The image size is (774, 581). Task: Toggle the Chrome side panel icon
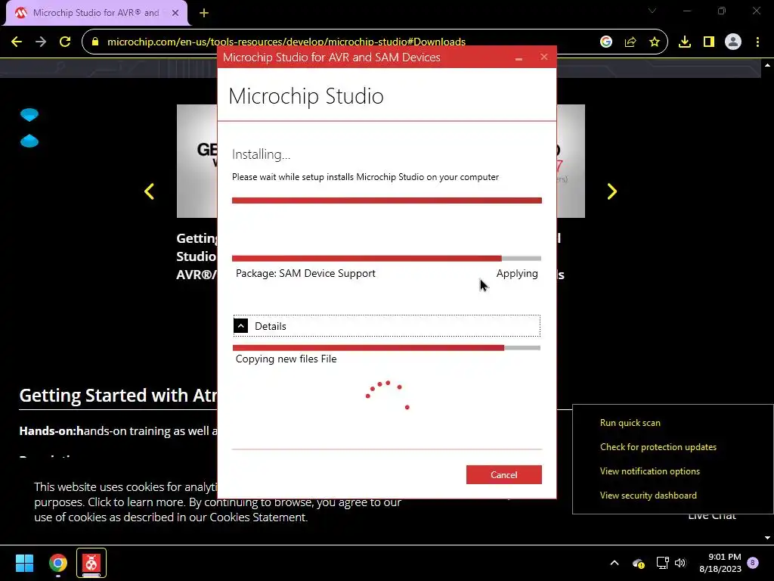(709, 42)
